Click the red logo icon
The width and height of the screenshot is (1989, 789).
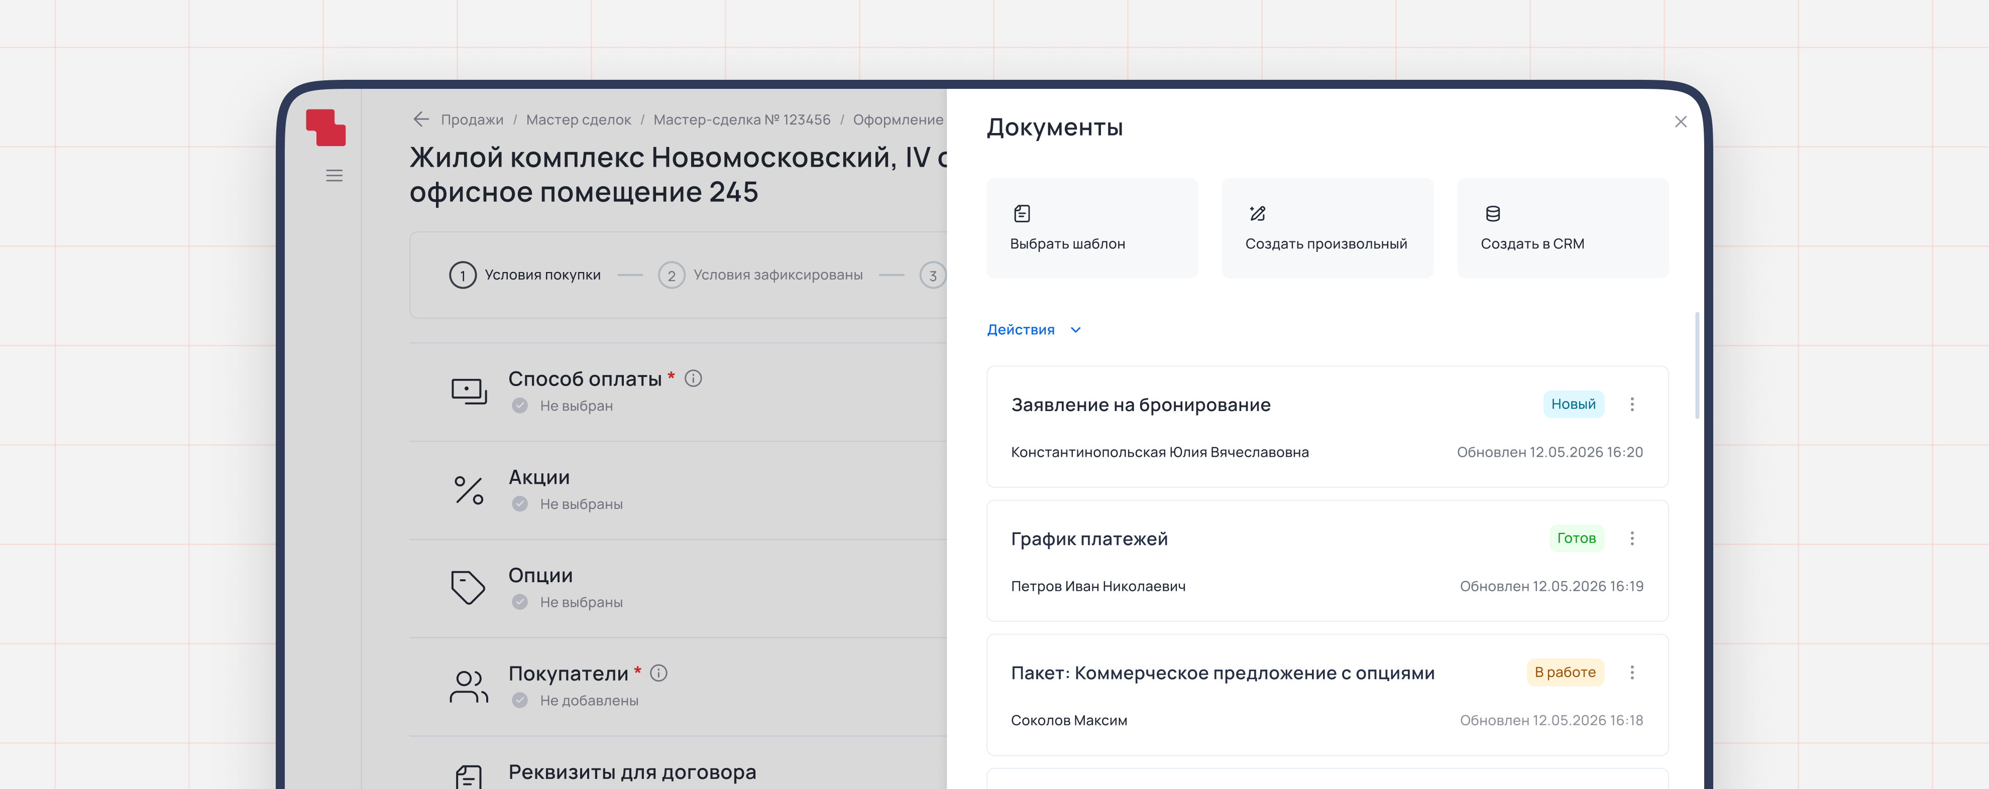tap(325, 128)
